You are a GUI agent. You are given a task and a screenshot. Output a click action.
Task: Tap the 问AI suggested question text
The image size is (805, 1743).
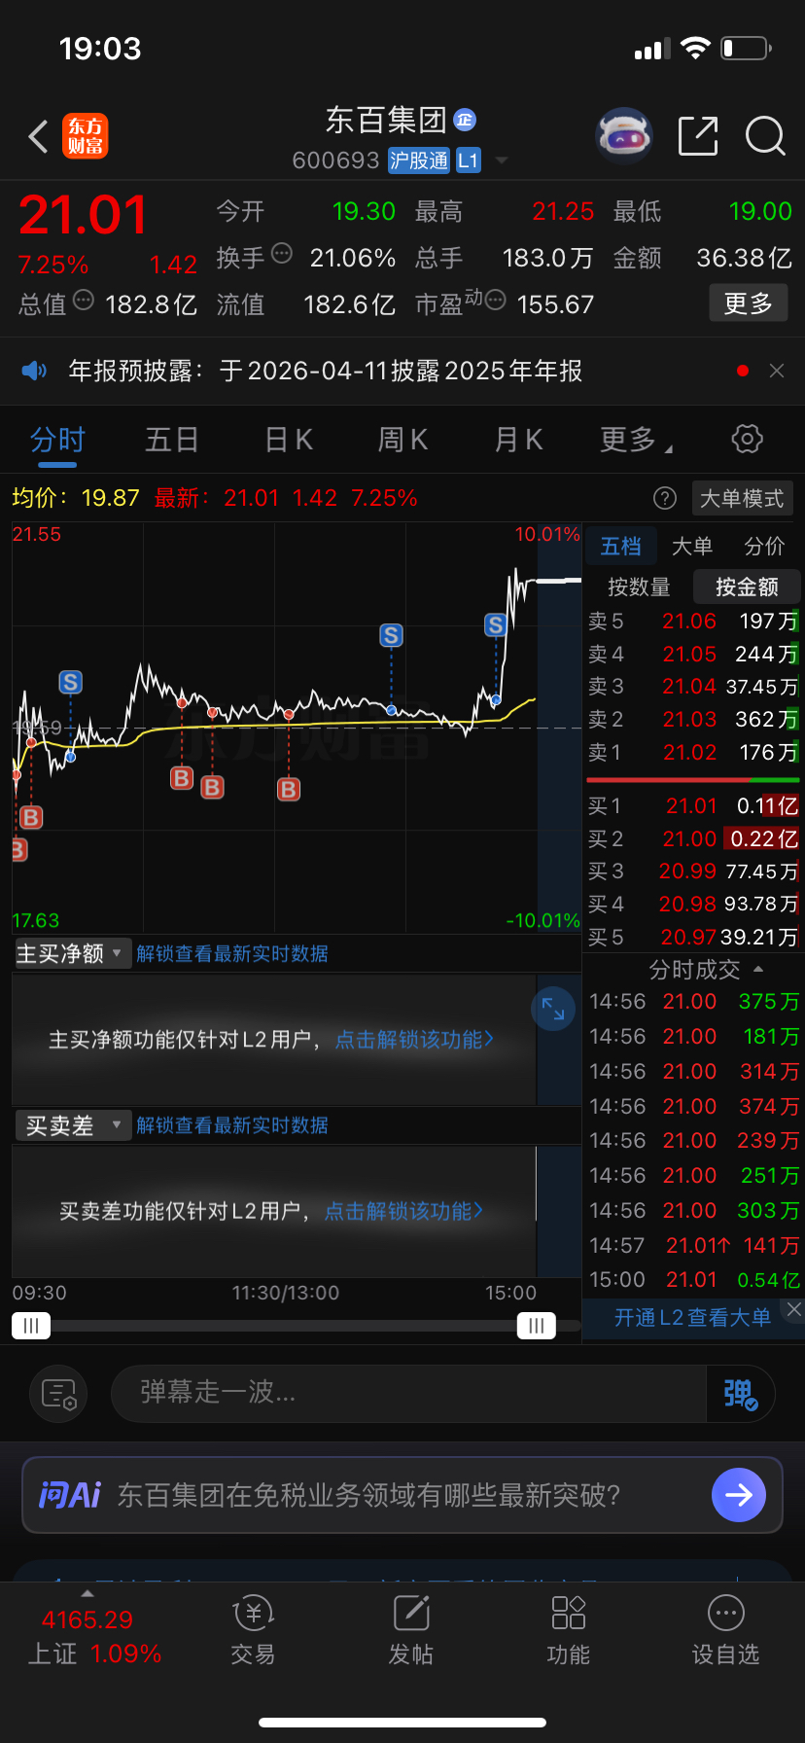tap(368, 1495)
